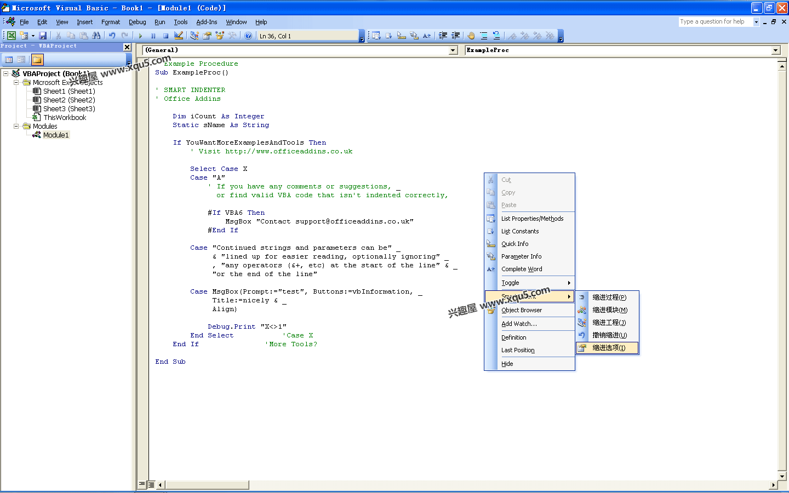The width and height of the screenshot is (789, 493).
Task: Choose Add Watch... in context menu
Action: (529, 324)
